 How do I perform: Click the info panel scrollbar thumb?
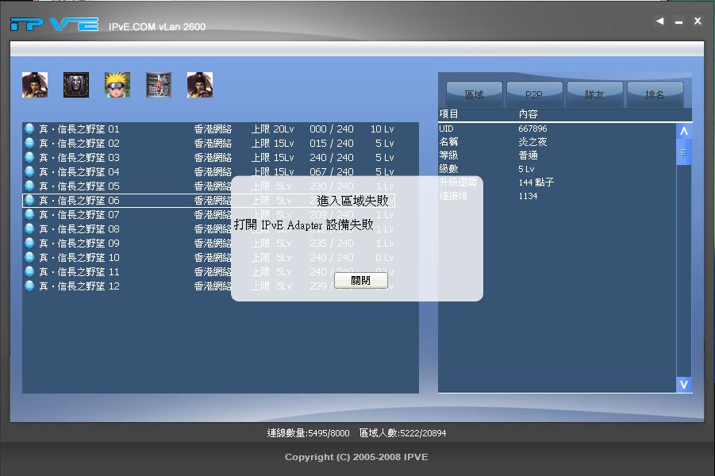point(683,152)
